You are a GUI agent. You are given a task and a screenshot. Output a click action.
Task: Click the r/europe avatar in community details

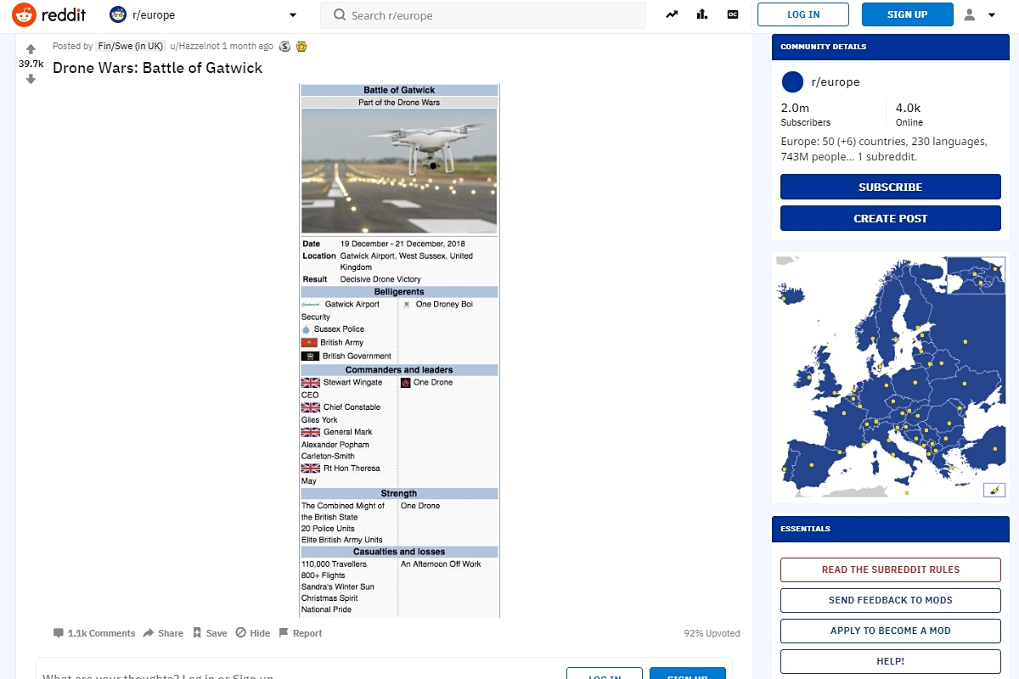[792, 82]
